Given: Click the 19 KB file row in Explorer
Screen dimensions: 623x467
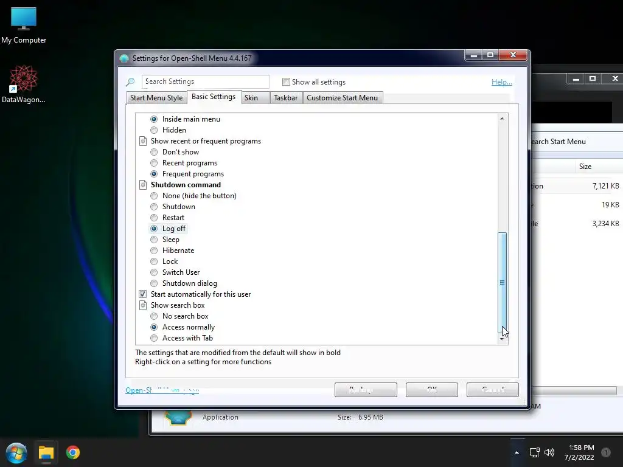Looking at the screenshot, I should click(x=577, y=205).
